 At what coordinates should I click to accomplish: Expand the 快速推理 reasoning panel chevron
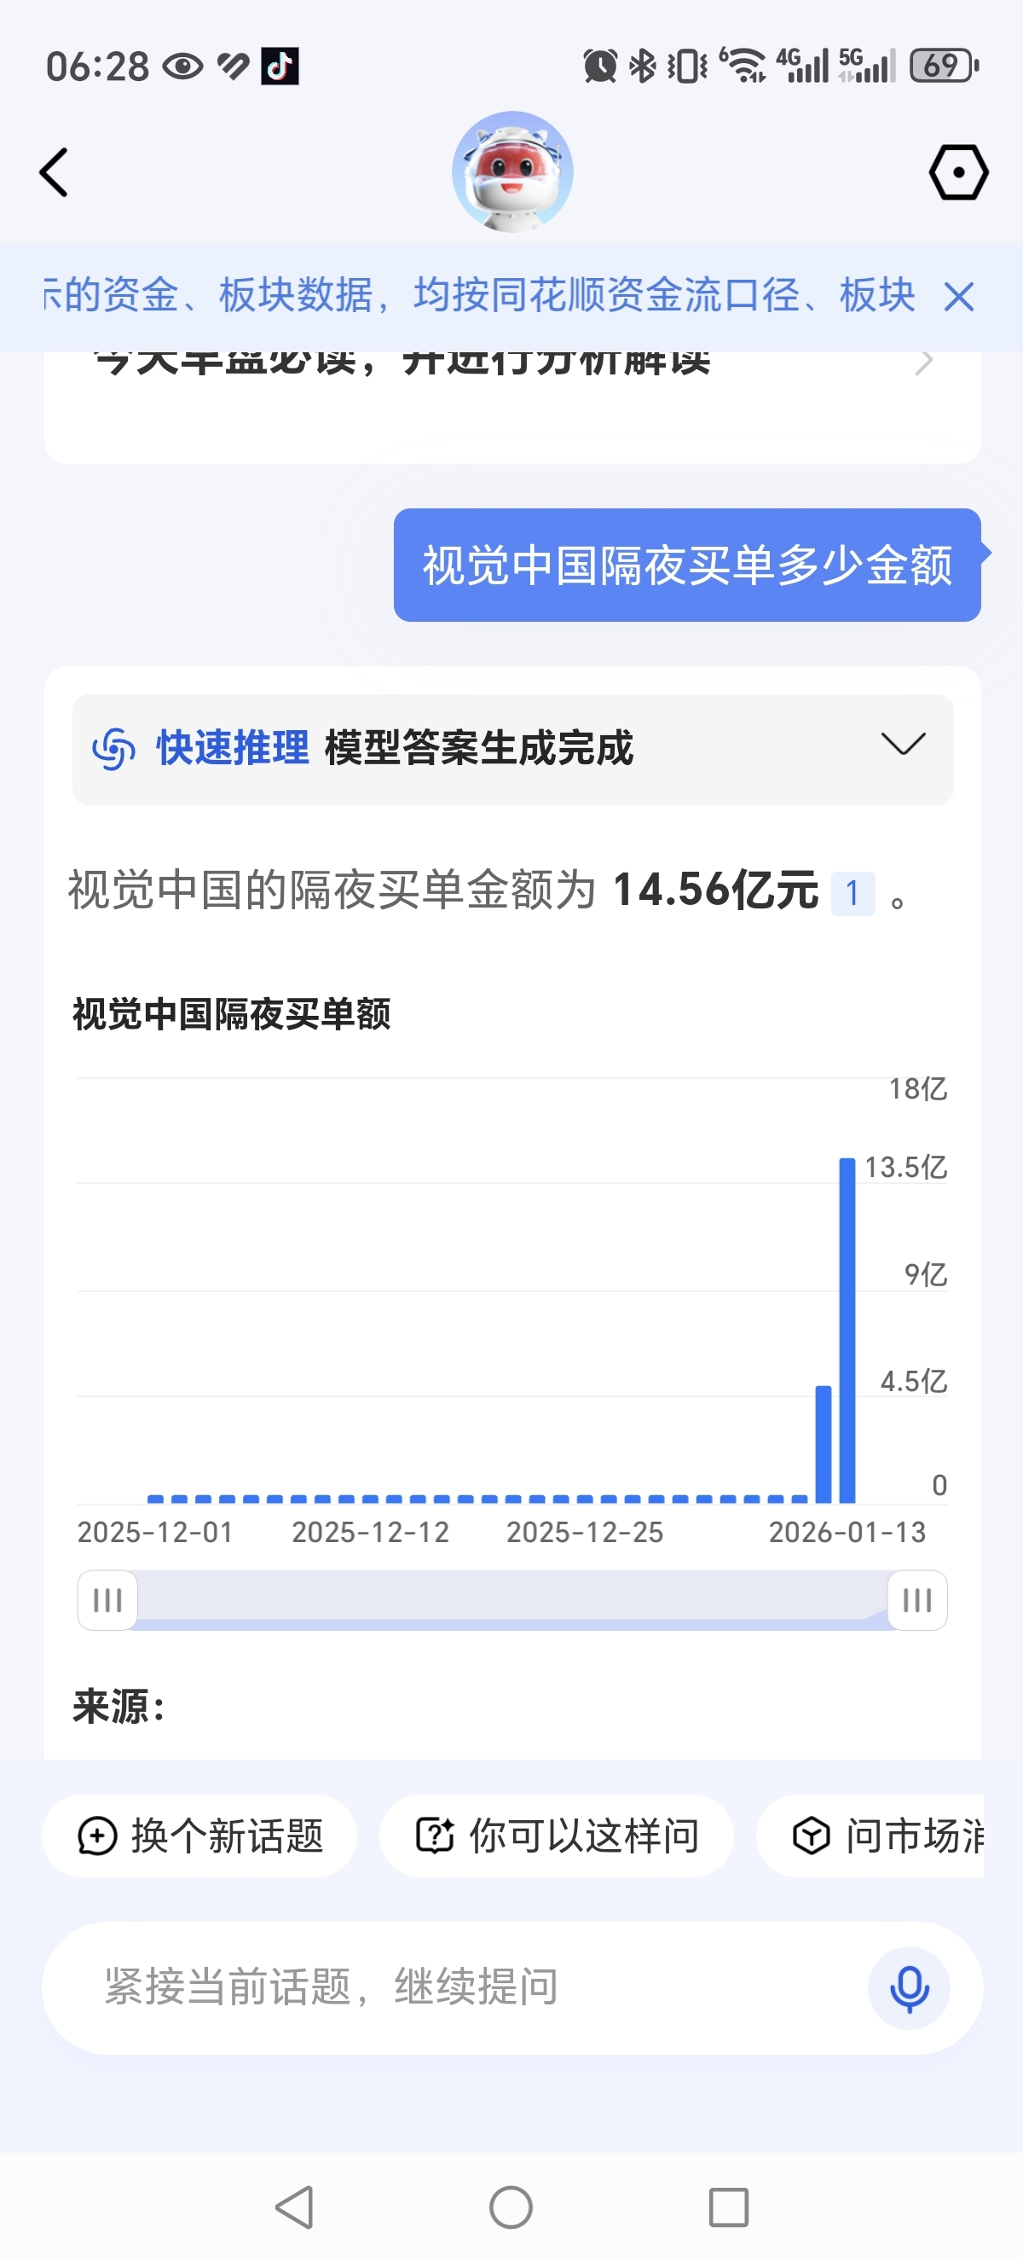[903, 745]
